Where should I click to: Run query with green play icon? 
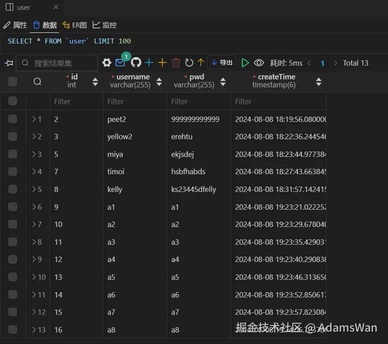[x=245, y=63]
